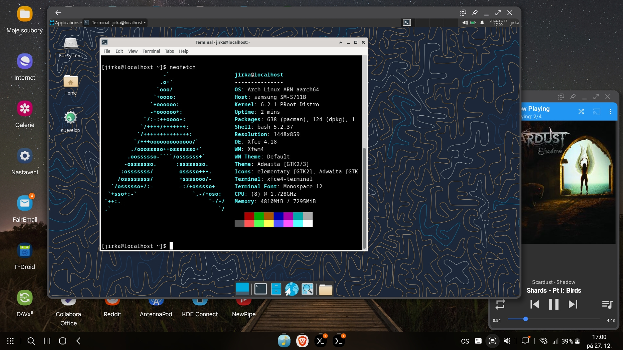Open pop-up view options for Linux window
This screenshot has height=350, width=623.
(x=463, y=13)
